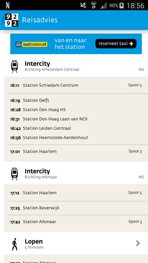Select the 17:01 Station Haarlem arrival row

pos(76,152)
